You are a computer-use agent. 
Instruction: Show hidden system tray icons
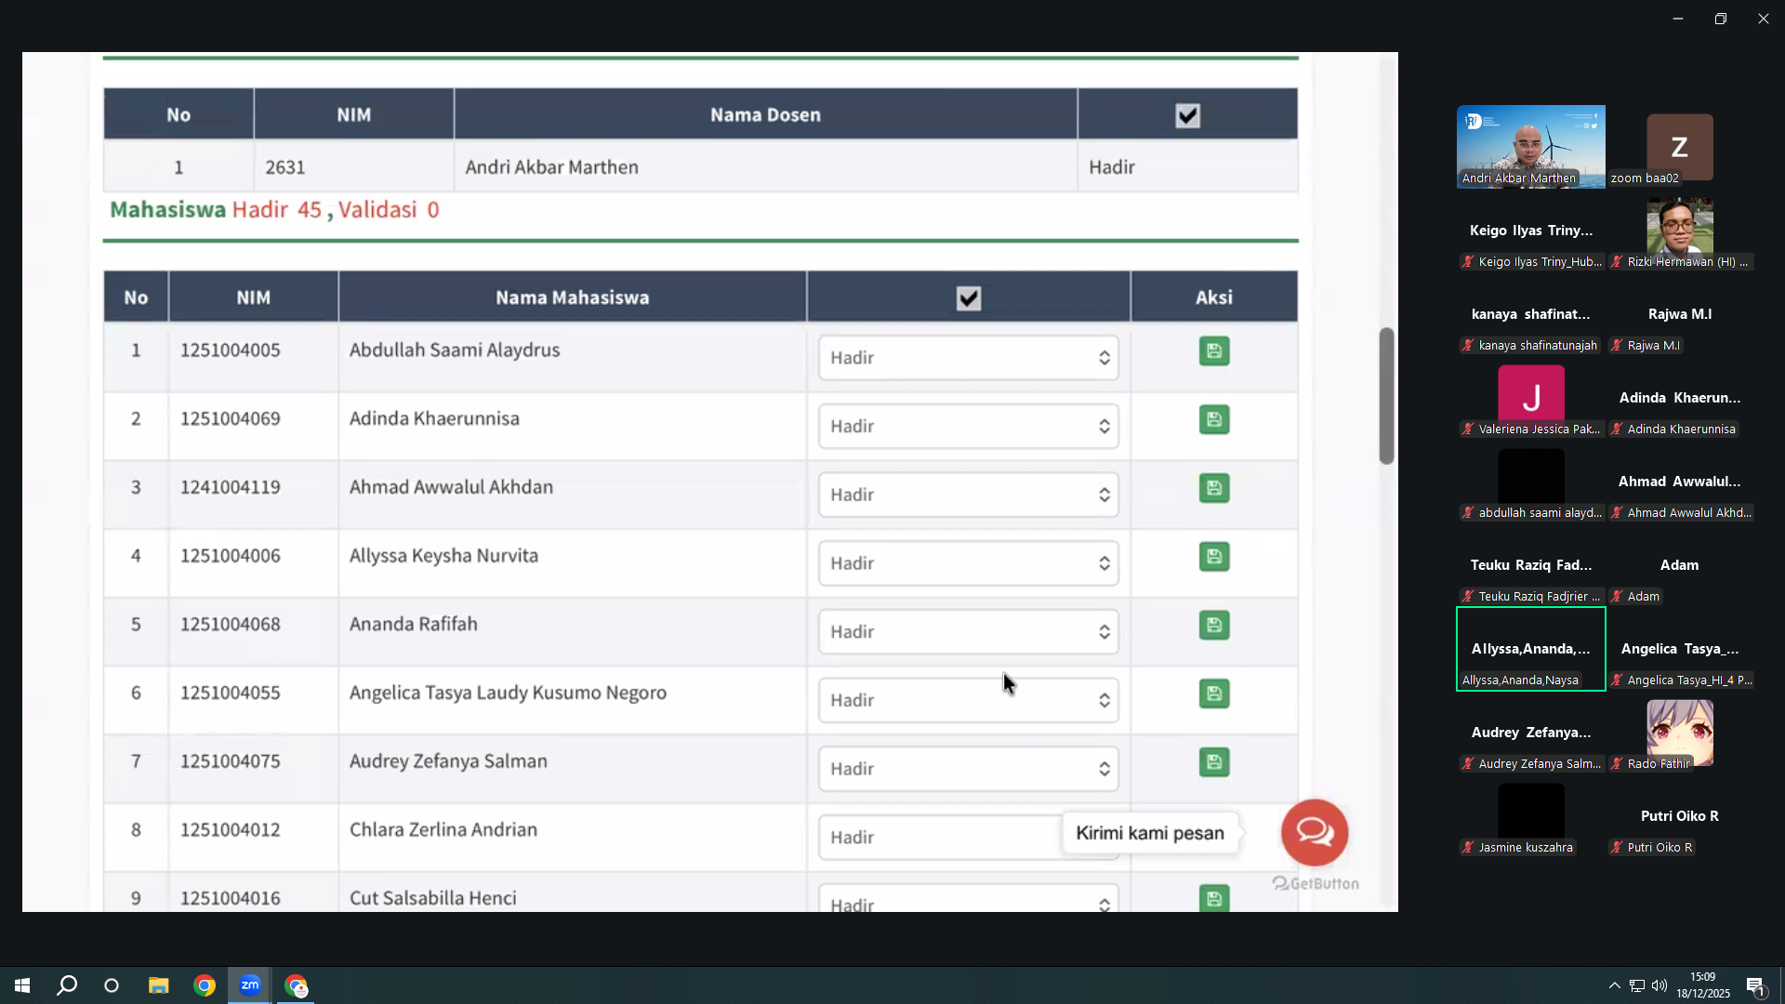[x=1614, y=985]
